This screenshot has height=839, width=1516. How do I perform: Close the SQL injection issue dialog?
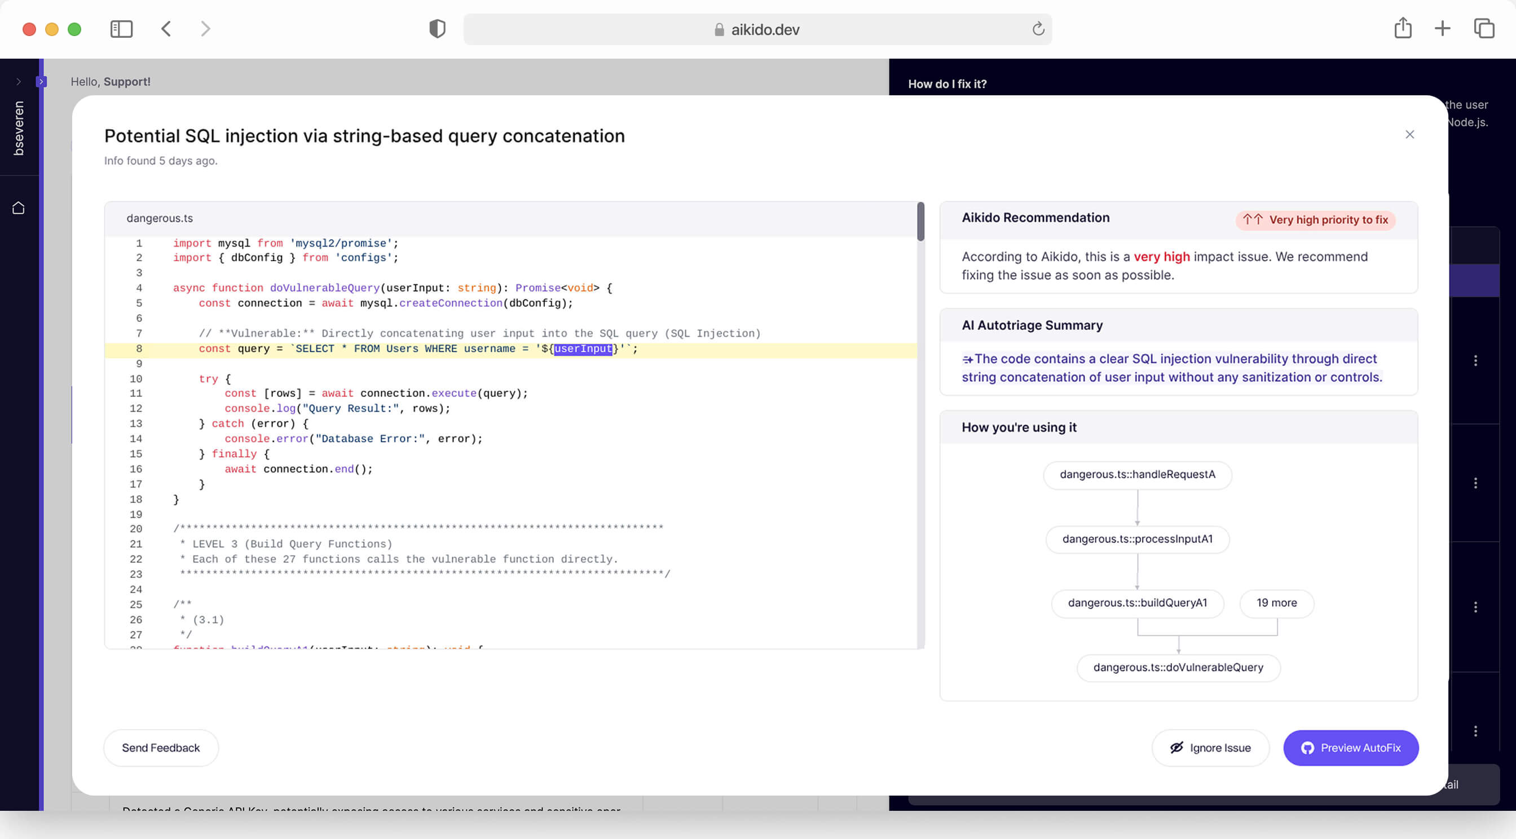[x=1409, y=135]
